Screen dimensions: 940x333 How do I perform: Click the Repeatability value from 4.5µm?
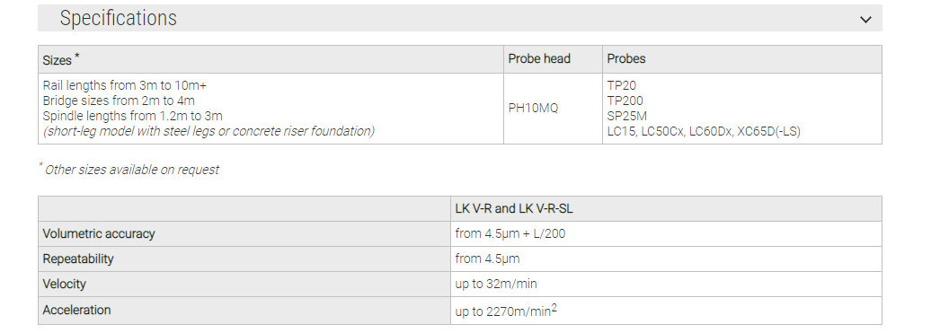pyautogui.click(x=487, y=259)
